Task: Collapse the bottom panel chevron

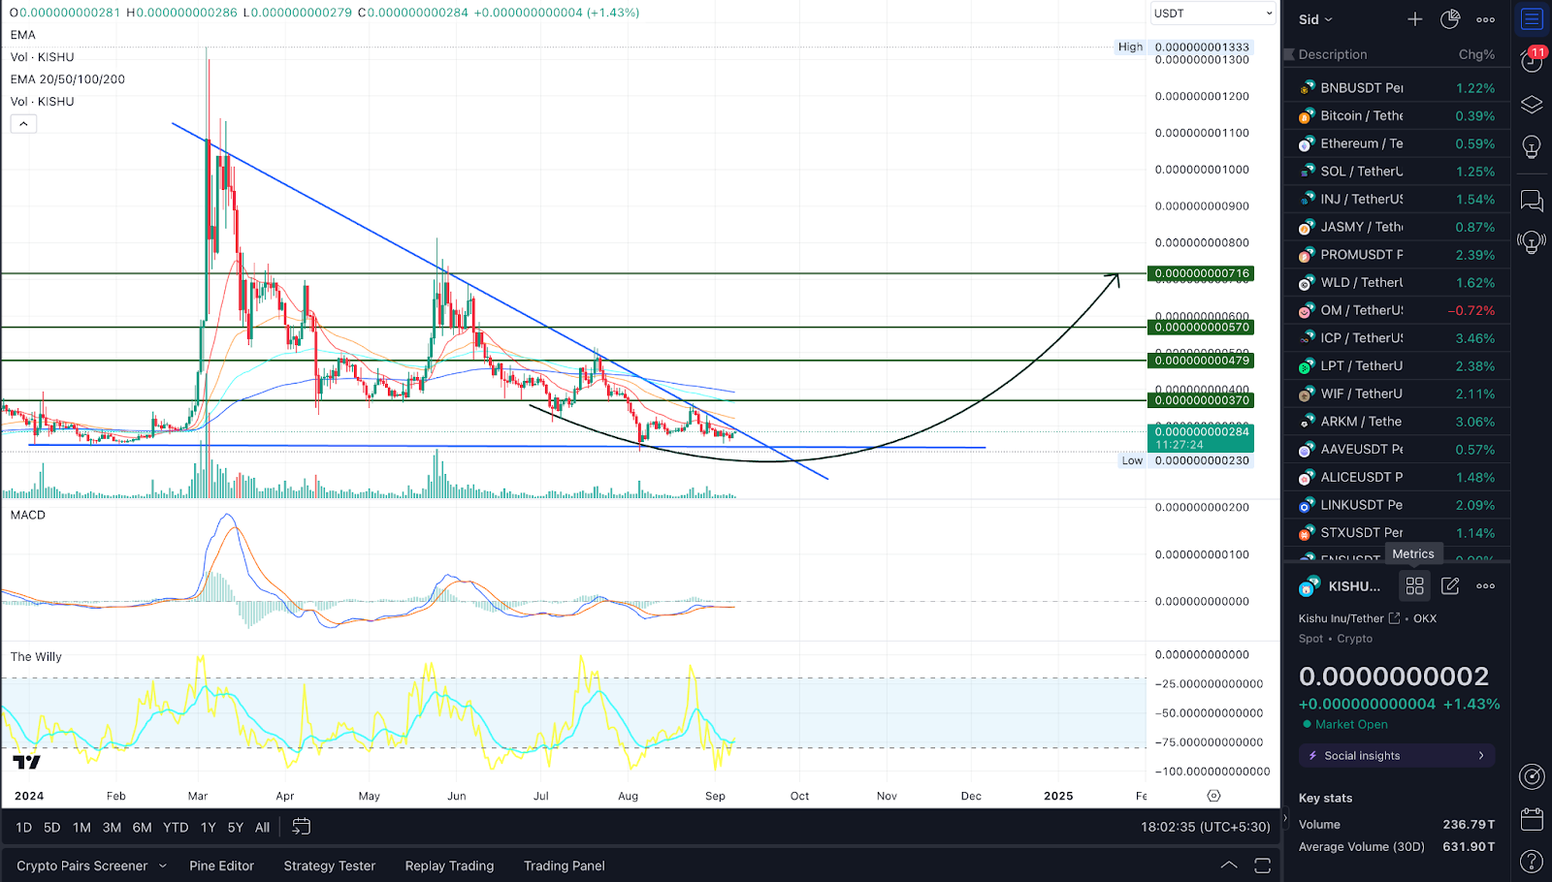Action: coord(1229,866)
